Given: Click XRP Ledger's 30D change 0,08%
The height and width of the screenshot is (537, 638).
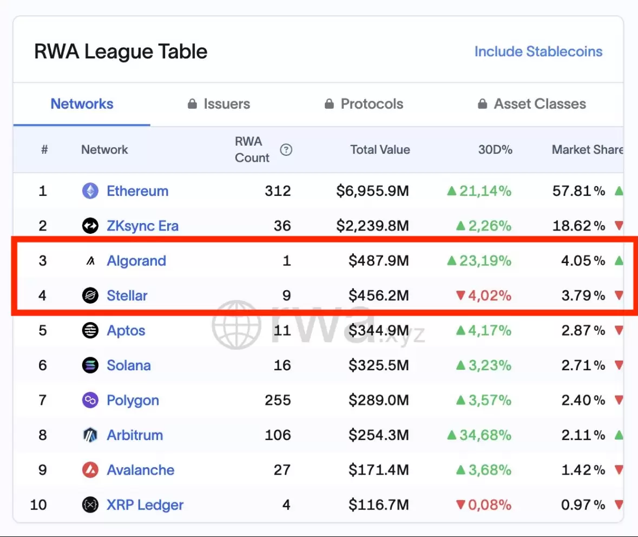Looking at the screenshot, I should click(483, 505).
